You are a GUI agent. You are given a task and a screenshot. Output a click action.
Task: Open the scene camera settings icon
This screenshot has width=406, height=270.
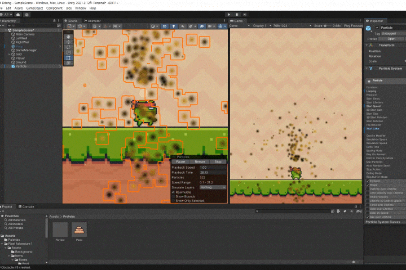coord(210,26)
